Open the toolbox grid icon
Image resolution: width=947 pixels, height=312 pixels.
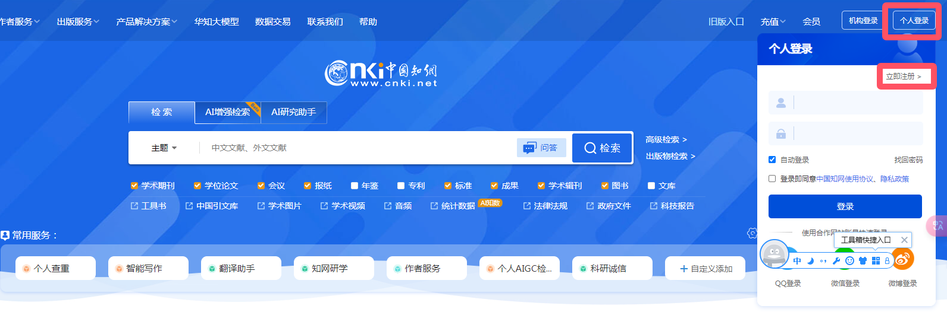[876, 261]
